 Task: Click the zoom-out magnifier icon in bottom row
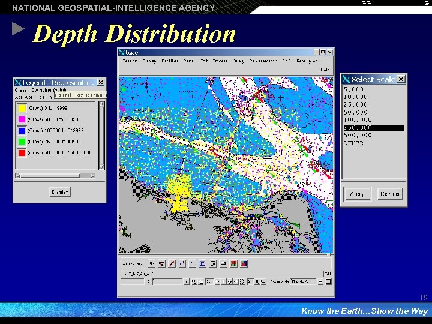pos(263,282)
